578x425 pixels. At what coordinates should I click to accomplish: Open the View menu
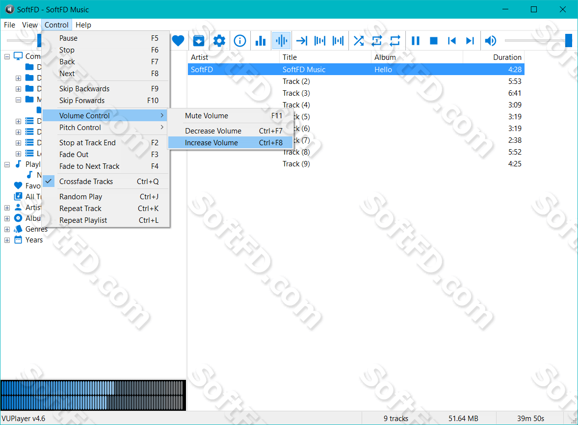(30, 25)
